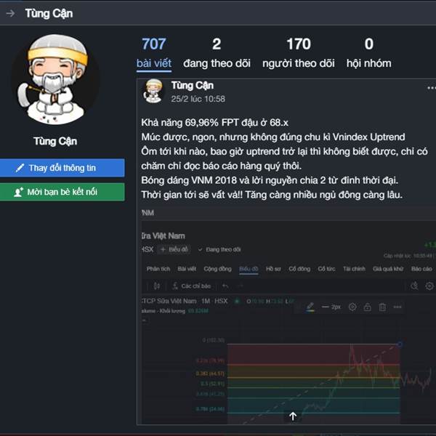This screenshot has height=436, width=436.
Task: Toggle the Đang theo dõi follow status
Action: click(219, 249)
